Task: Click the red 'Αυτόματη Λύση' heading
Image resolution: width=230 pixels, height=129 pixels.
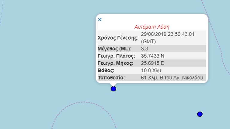Action: coord(152,27)
